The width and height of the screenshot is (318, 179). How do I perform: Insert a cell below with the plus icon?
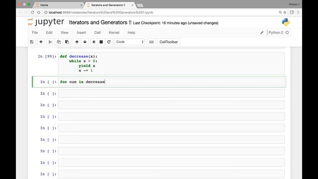(x=41, y=42)
